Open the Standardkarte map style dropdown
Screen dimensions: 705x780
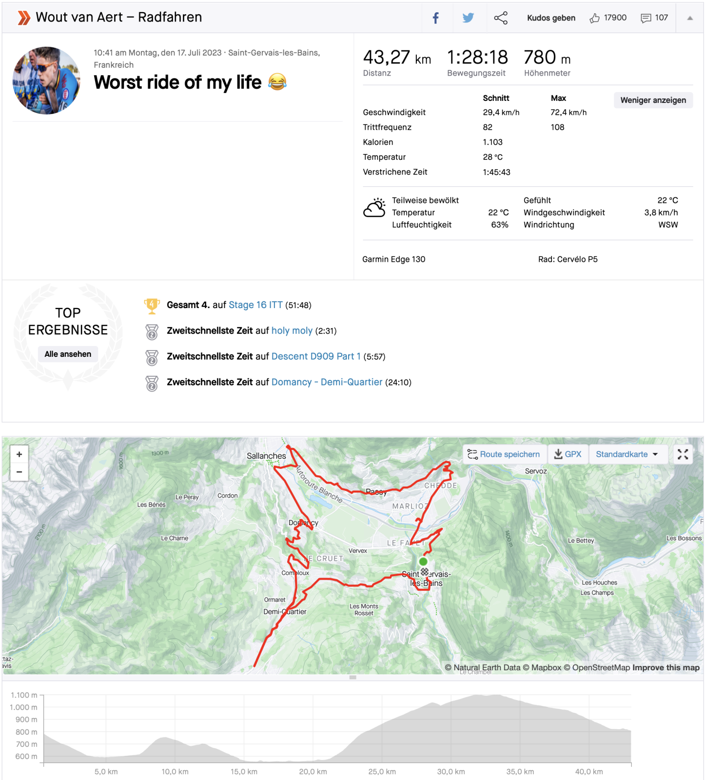tap(627, 454)
